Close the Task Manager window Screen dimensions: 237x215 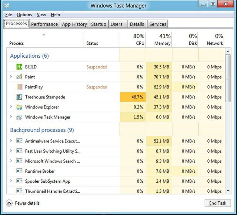click(x=226, y=4)
